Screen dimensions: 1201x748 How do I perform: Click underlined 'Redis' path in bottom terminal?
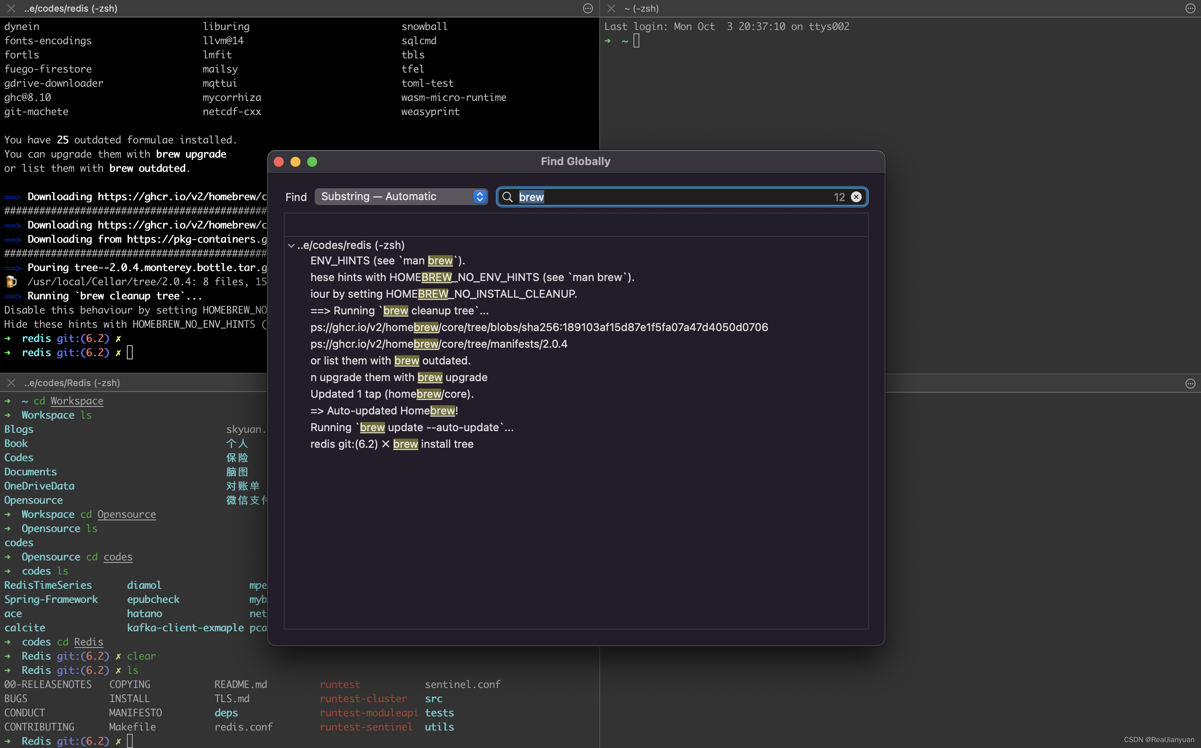tap(88, 642)
